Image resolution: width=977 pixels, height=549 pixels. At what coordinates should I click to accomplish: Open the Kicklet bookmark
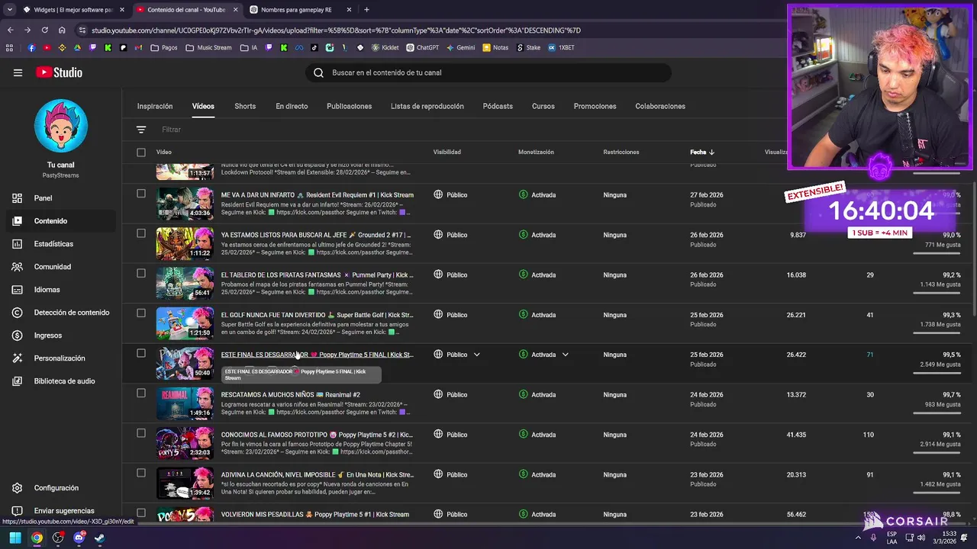pos(385,47)
